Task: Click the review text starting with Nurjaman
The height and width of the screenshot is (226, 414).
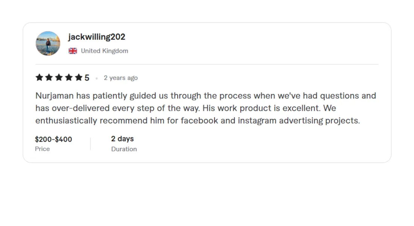Action: coord(205,108)
